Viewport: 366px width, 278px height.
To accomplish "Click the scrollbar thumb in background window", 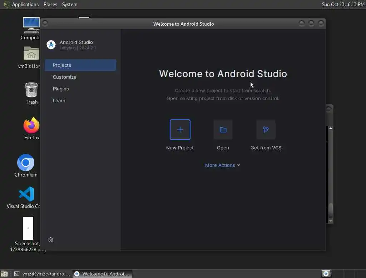I will pyautogui.click(x=331, y=211).
